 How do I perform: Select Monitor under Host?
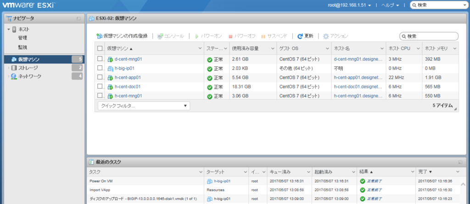tap(22, 47)
